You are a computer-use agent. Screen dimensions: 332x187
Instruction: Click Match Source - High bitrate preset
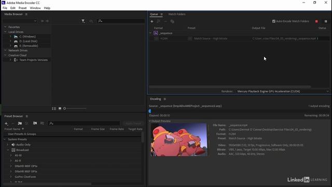click(211, 38)
